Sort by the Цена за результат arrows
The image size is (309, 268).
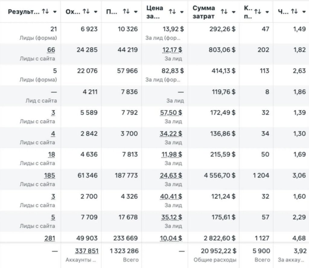(x=172, y=12)
